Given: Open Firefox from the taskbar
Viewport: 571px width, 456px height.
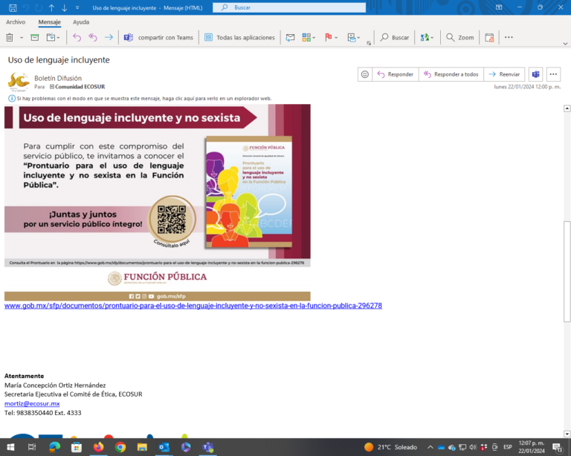Looking at the screenshot, I should click(x=98, y=447).
